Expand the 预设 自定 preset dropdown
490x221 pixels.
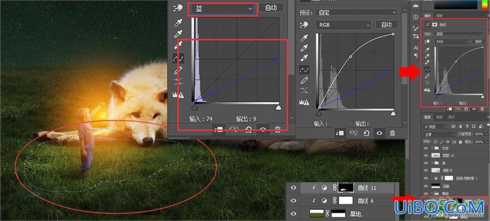356,12
